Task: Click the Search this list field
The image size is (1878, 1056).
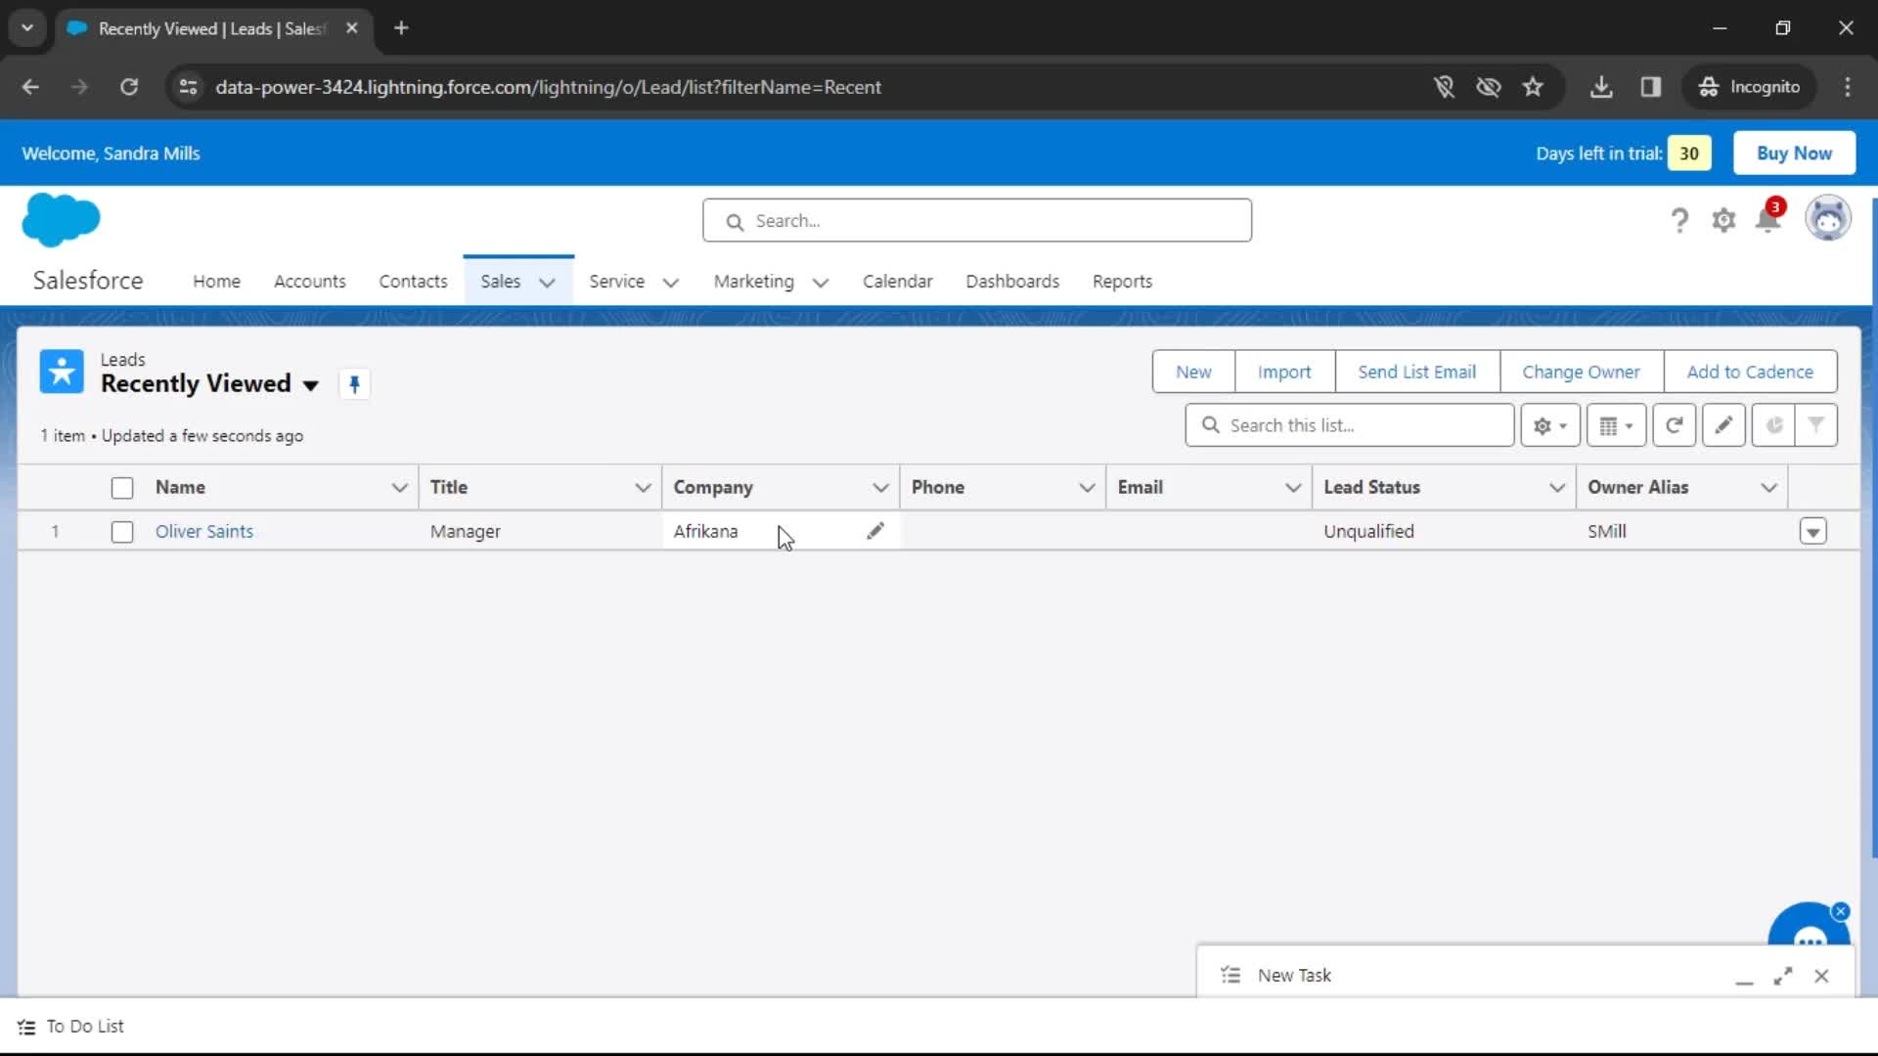Action: (1350, 425)
